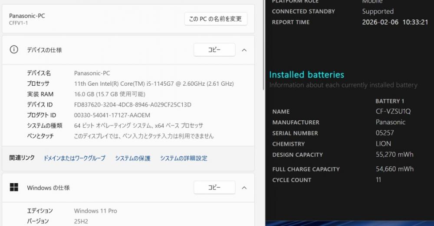Collapse the デバイスの仕様 section chevron

(x=244, y=50)
